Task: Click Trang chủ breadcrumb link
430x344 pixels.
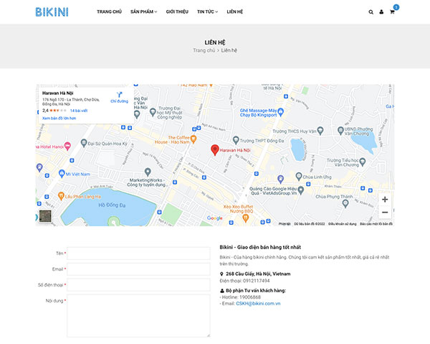Action: pyautogui.click(x=204, y=50)
